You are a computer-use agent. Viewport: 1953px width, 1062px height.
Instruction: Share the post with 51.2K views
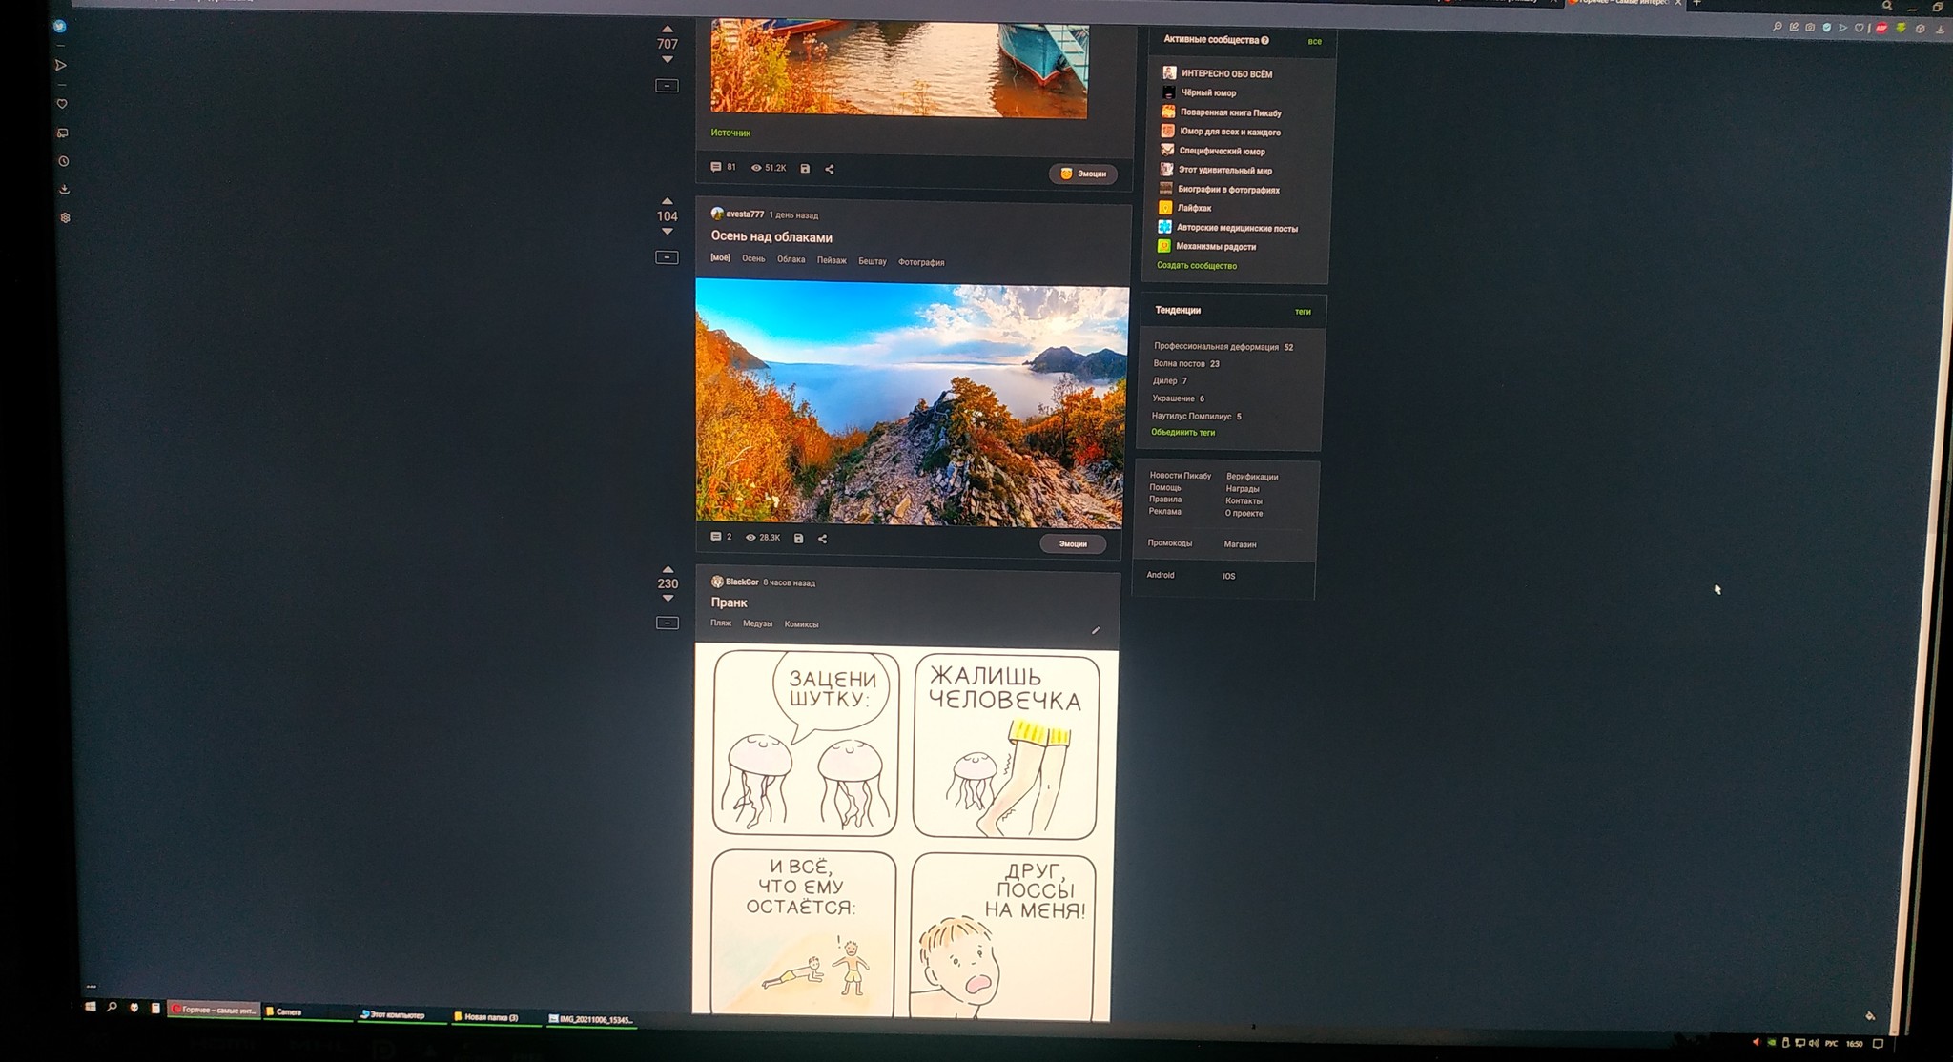point(830,169)
